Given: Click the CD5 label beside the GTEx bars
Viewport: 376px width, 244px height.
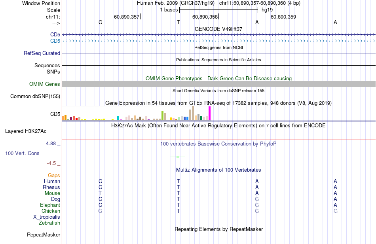Looking at the screenshot, I should click(55, 114).
